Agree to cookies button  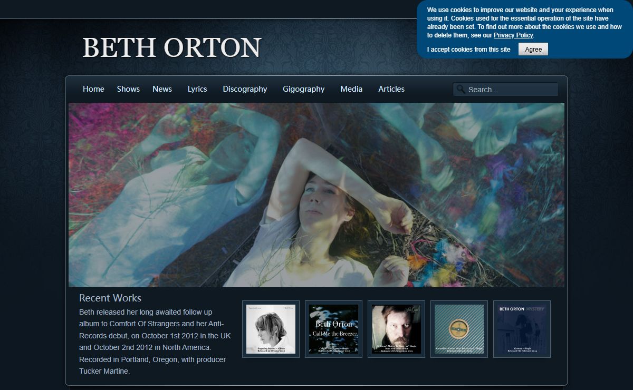point(533,49)
